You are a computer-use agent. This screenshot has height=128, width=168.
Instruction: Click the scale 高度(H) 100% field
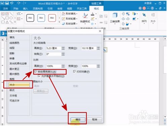(x=54, y=66)
